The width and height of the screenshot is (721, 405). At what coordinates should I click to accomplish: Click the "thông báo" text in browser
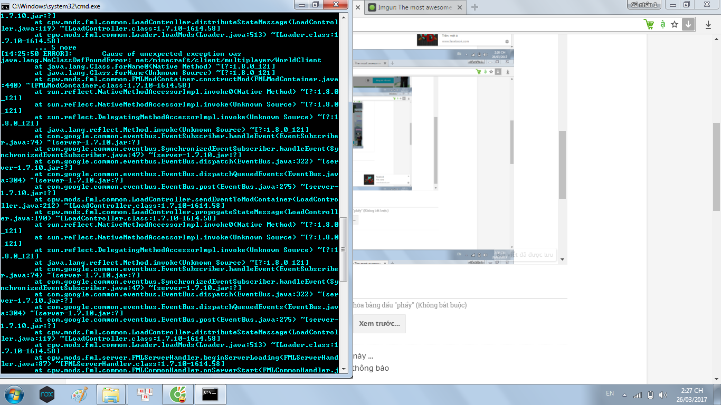coord(371,368)
